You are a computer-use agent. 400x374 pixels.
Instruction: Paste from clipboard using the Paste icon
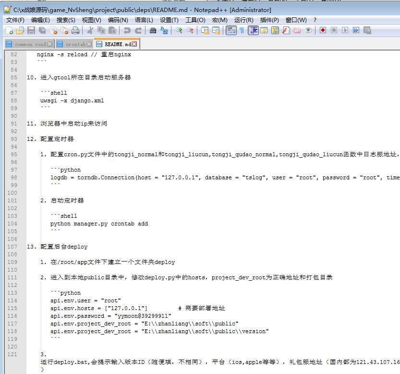[x=112, y=30]
